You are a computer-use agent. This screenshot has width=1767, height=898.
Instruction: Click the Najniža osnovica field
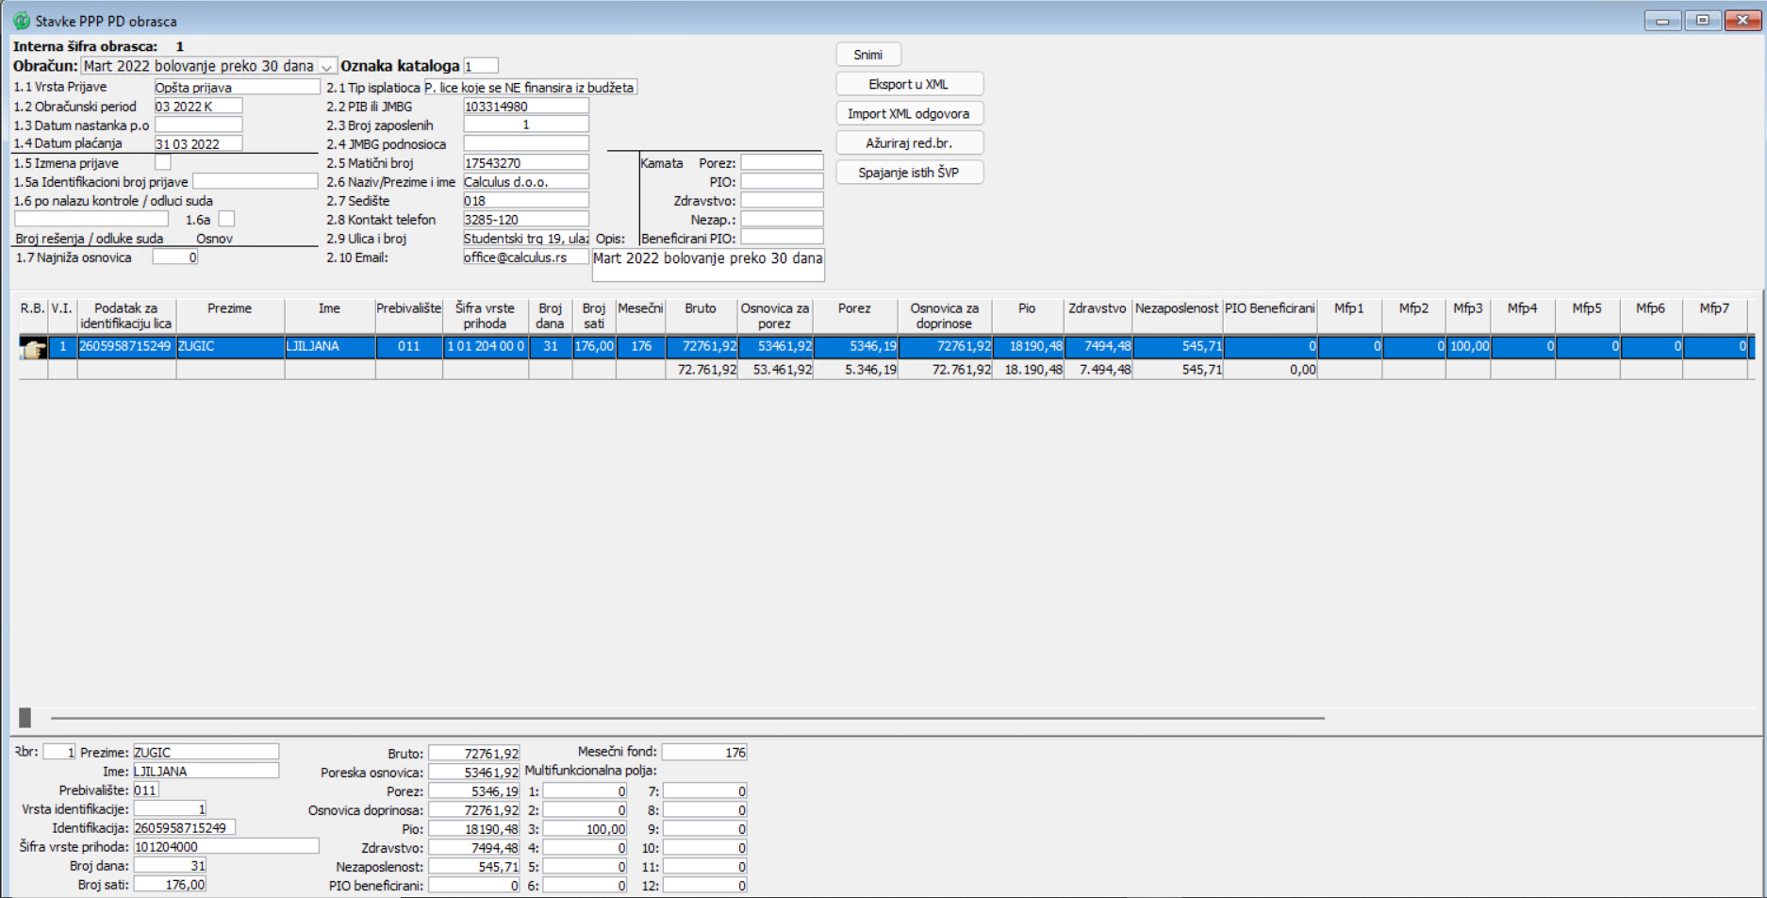point(175,258)
